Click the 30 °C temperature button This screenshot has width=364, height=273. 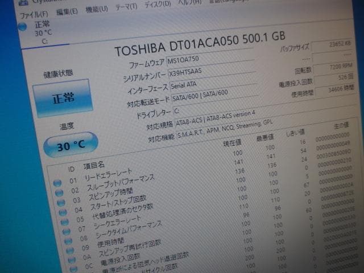point(71,145)
